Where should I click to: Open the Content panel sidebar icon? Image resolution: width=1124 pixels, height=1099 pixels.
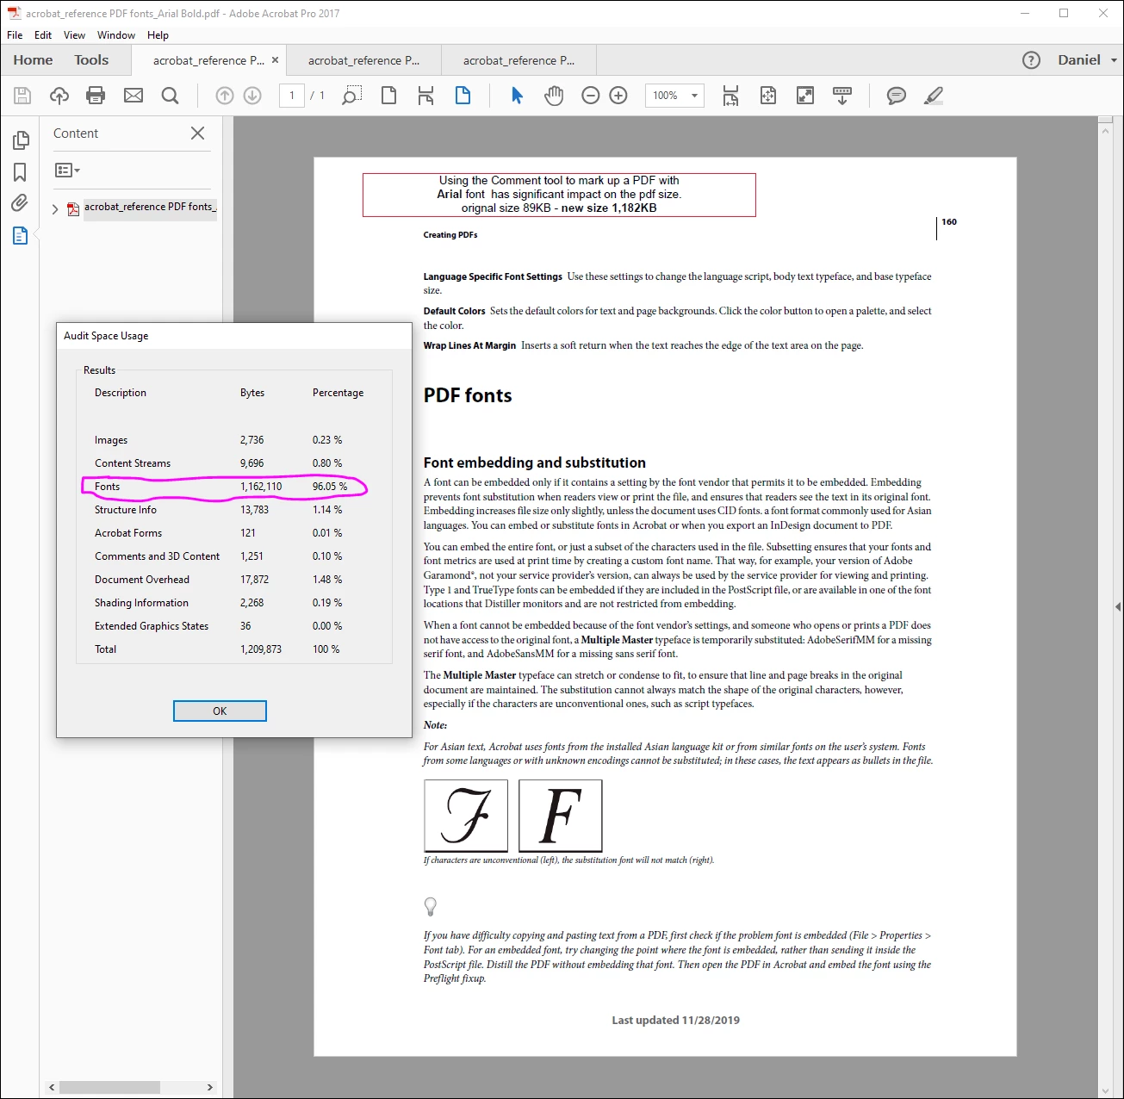coord(20,235)
